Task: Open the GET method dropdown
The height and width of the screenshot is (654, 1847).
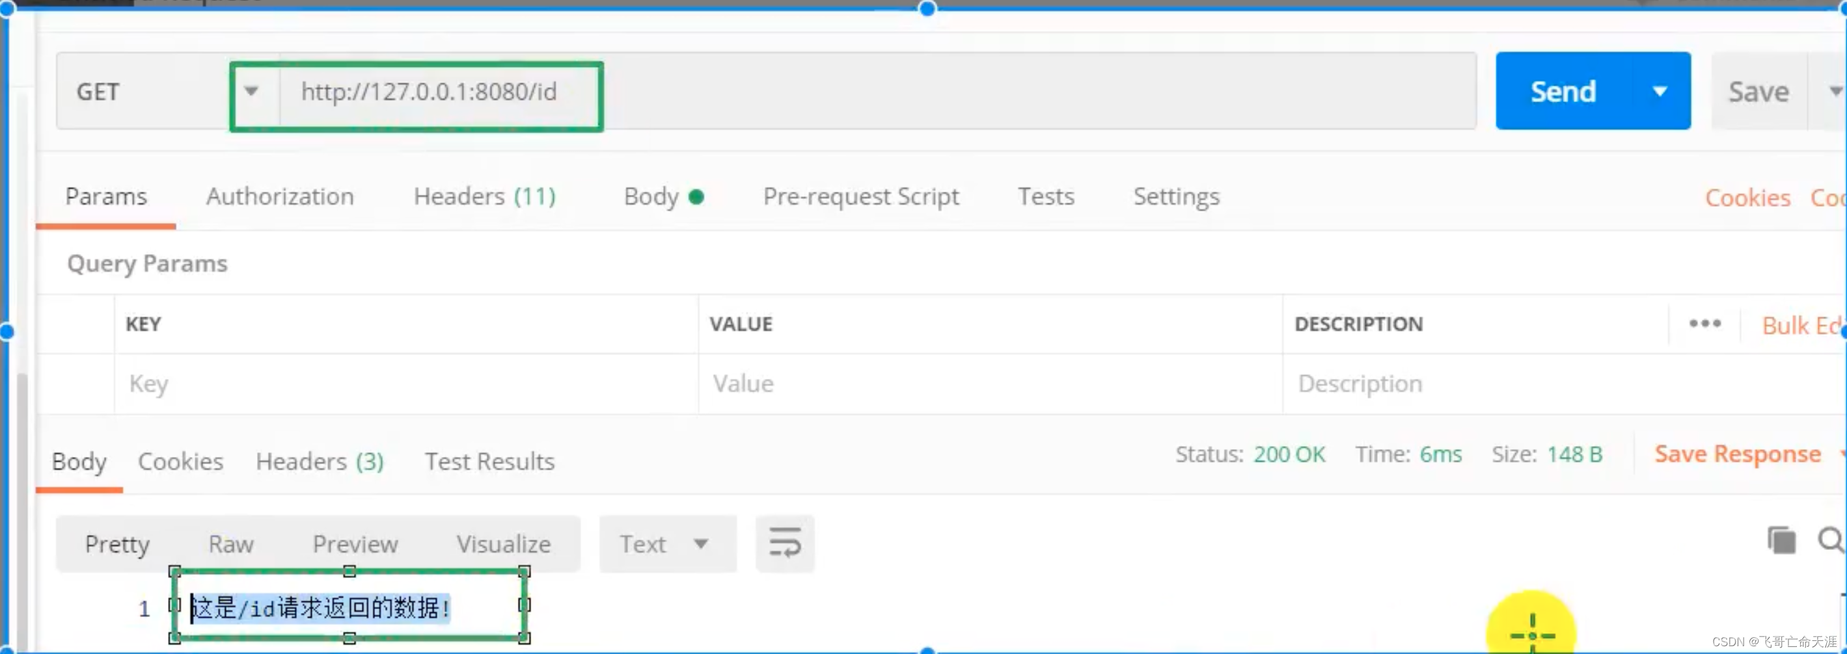Action: [168, 92]
